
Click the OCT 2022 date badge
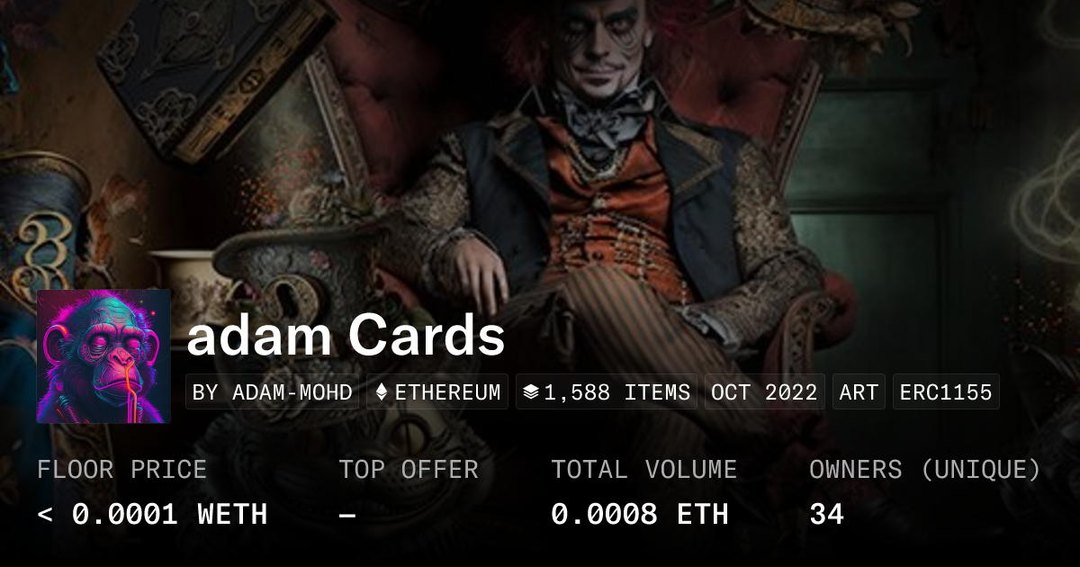(764, 392)
